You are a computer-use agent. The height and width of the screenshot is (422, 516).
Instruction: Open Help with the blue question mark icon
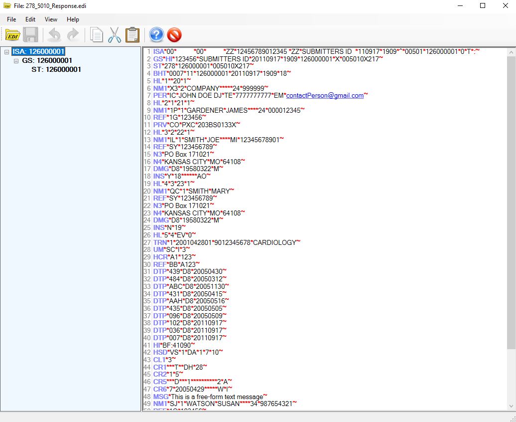(156, 34)
